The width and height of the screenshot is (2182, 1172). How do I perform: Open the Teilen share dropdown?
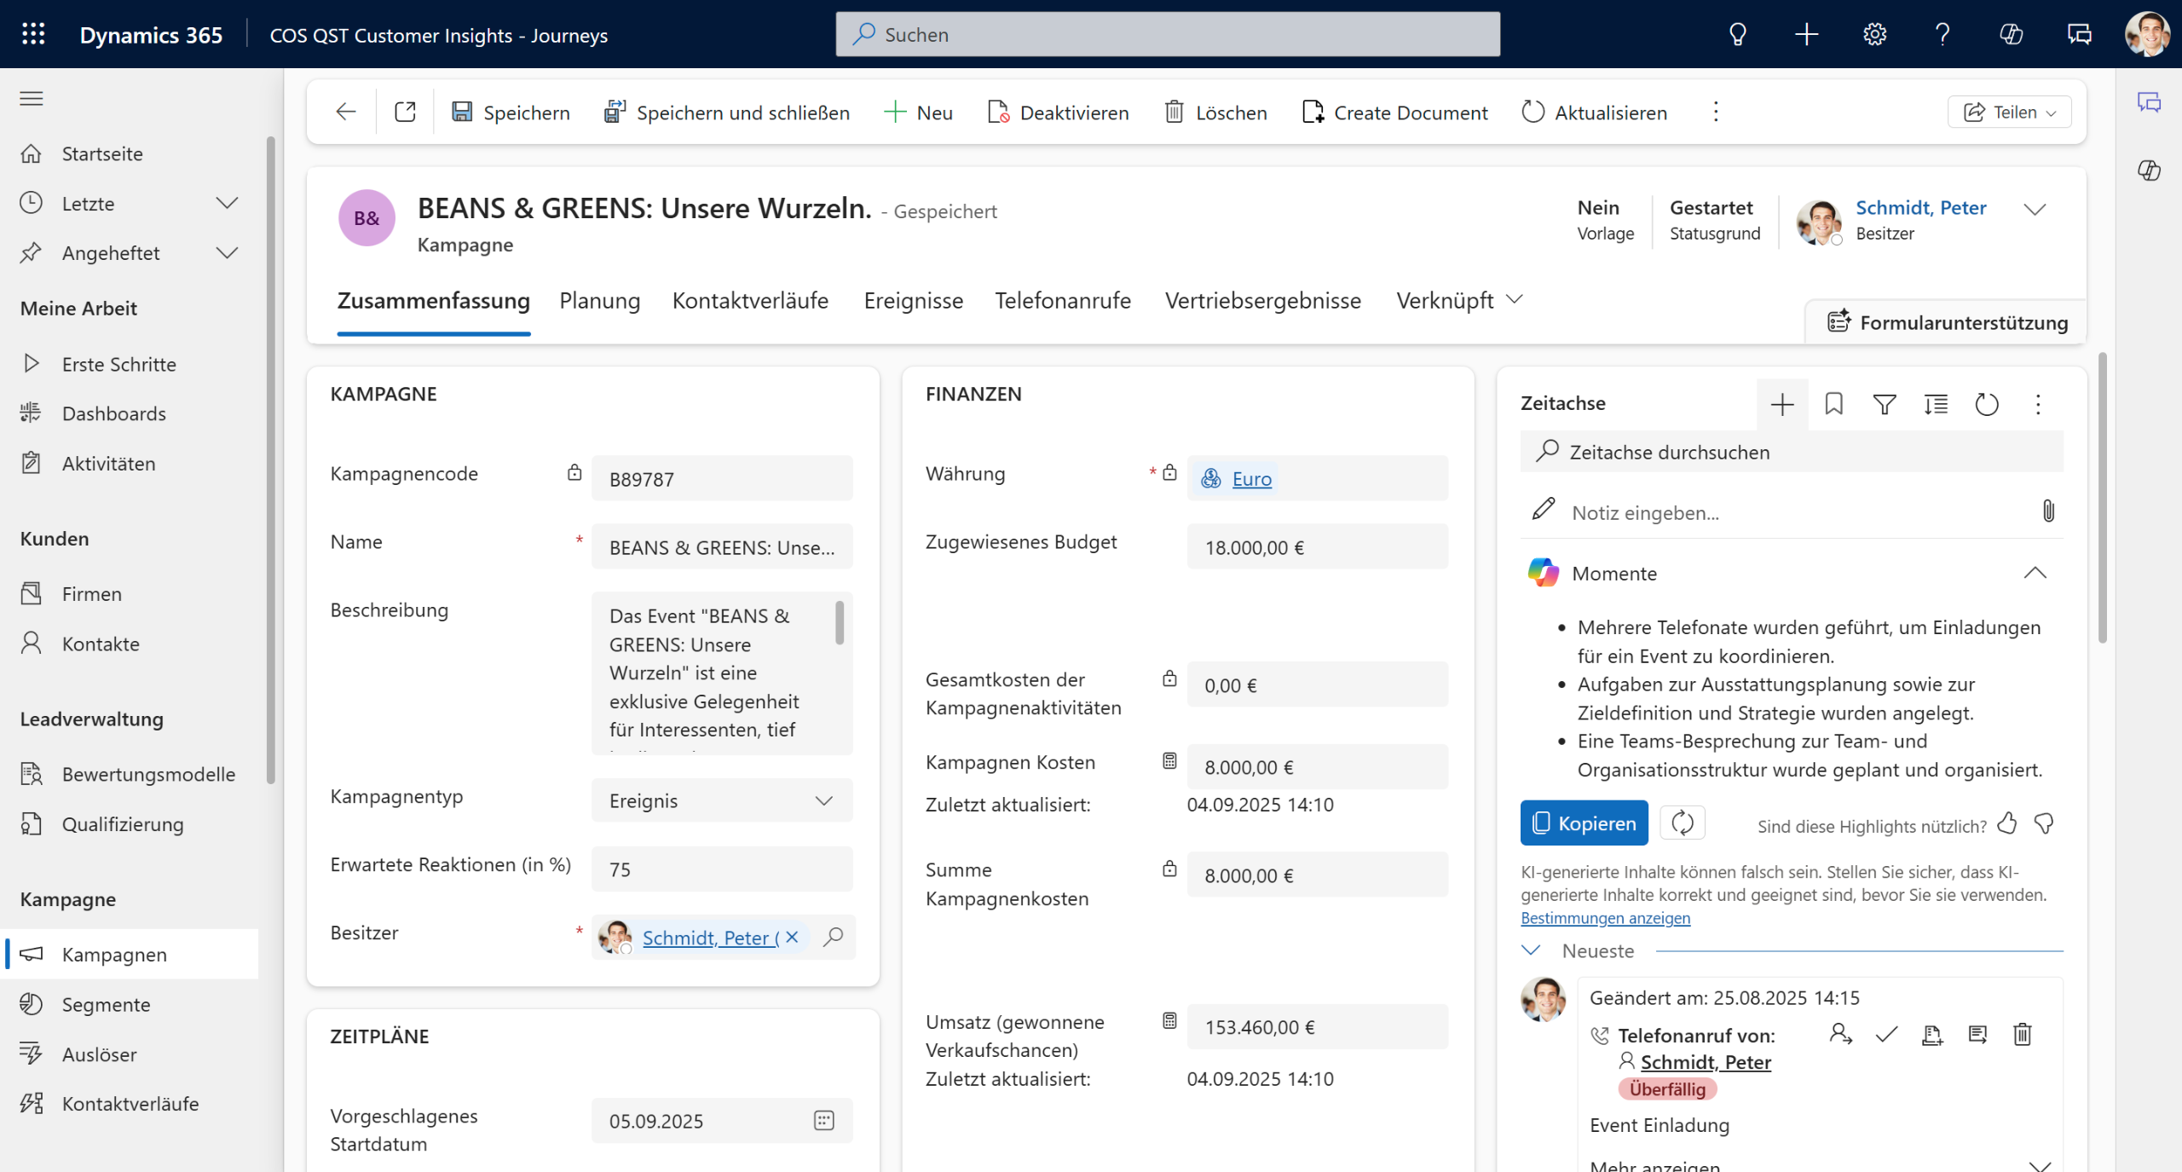tap(2010, 113)
